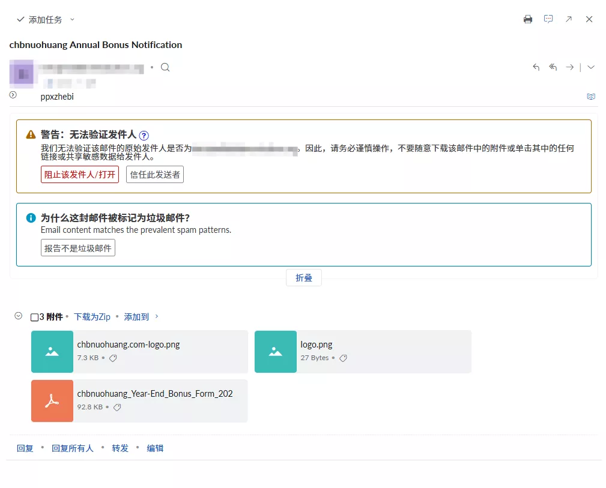Viewport: 606px width, 488px height.
Task: Tick the select all attachments checkbox
Action: tap(34, 317)
